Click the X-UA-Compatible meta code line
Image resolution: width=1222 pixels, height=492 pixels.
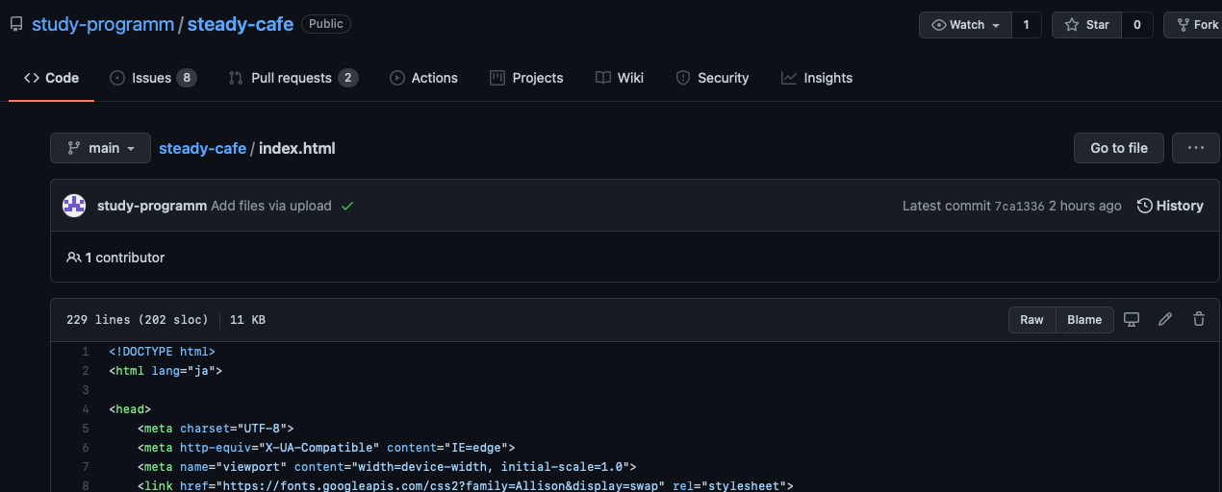click(x=326, y=448)
